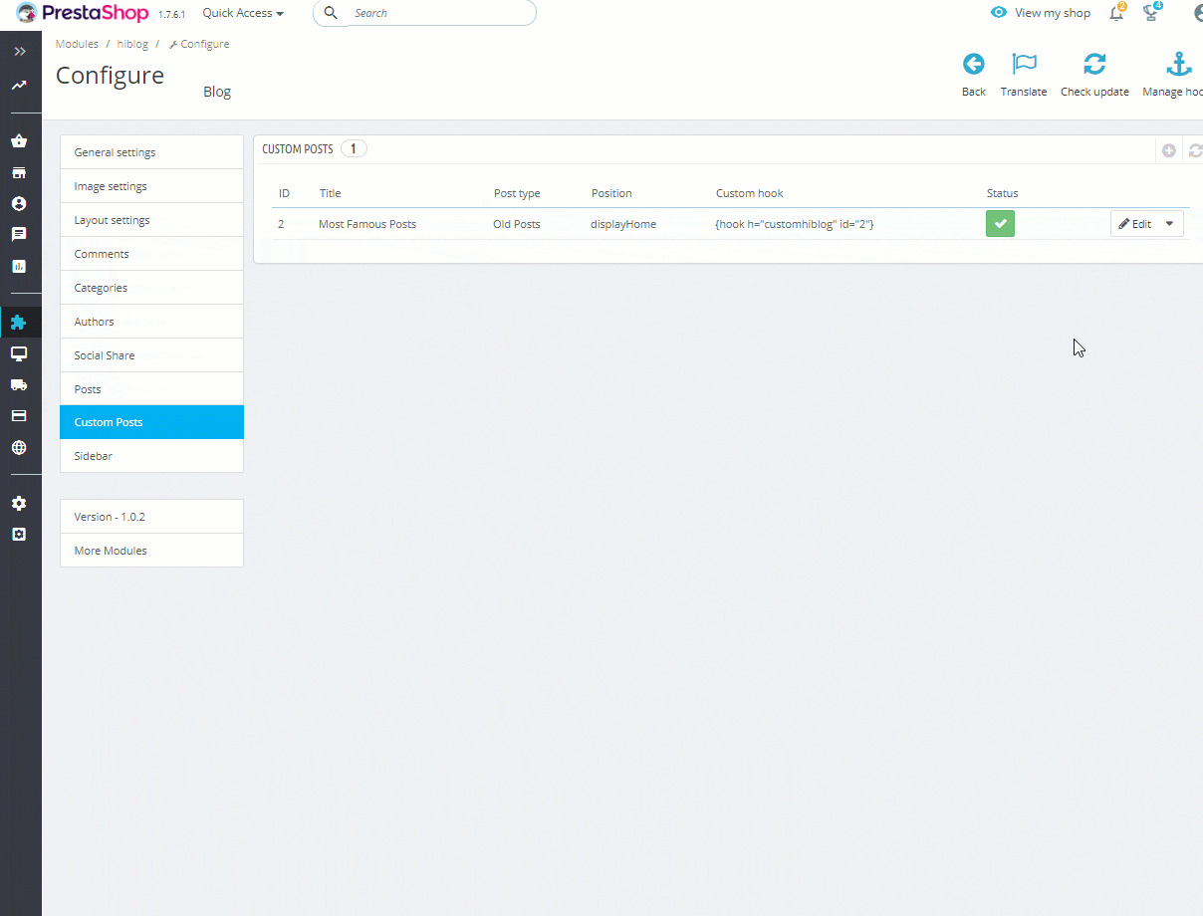Open the Design monitor icon in the sidebar
This screenshot has height=916, width=1203.
point(19,353)
